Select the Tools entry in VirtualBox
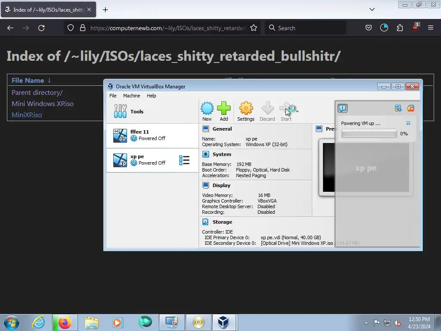441x331 pixels. point(152,112)
